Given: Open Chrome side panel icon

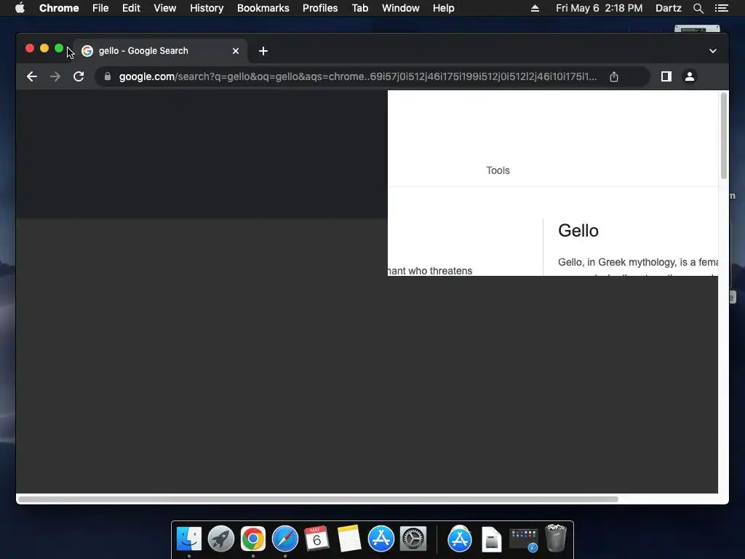Looking at the screenshot, I should pyautogui.click(x=666, y=76).
